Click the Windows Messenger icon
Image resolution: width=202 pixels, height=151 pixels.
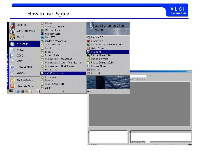click(42, 41)
